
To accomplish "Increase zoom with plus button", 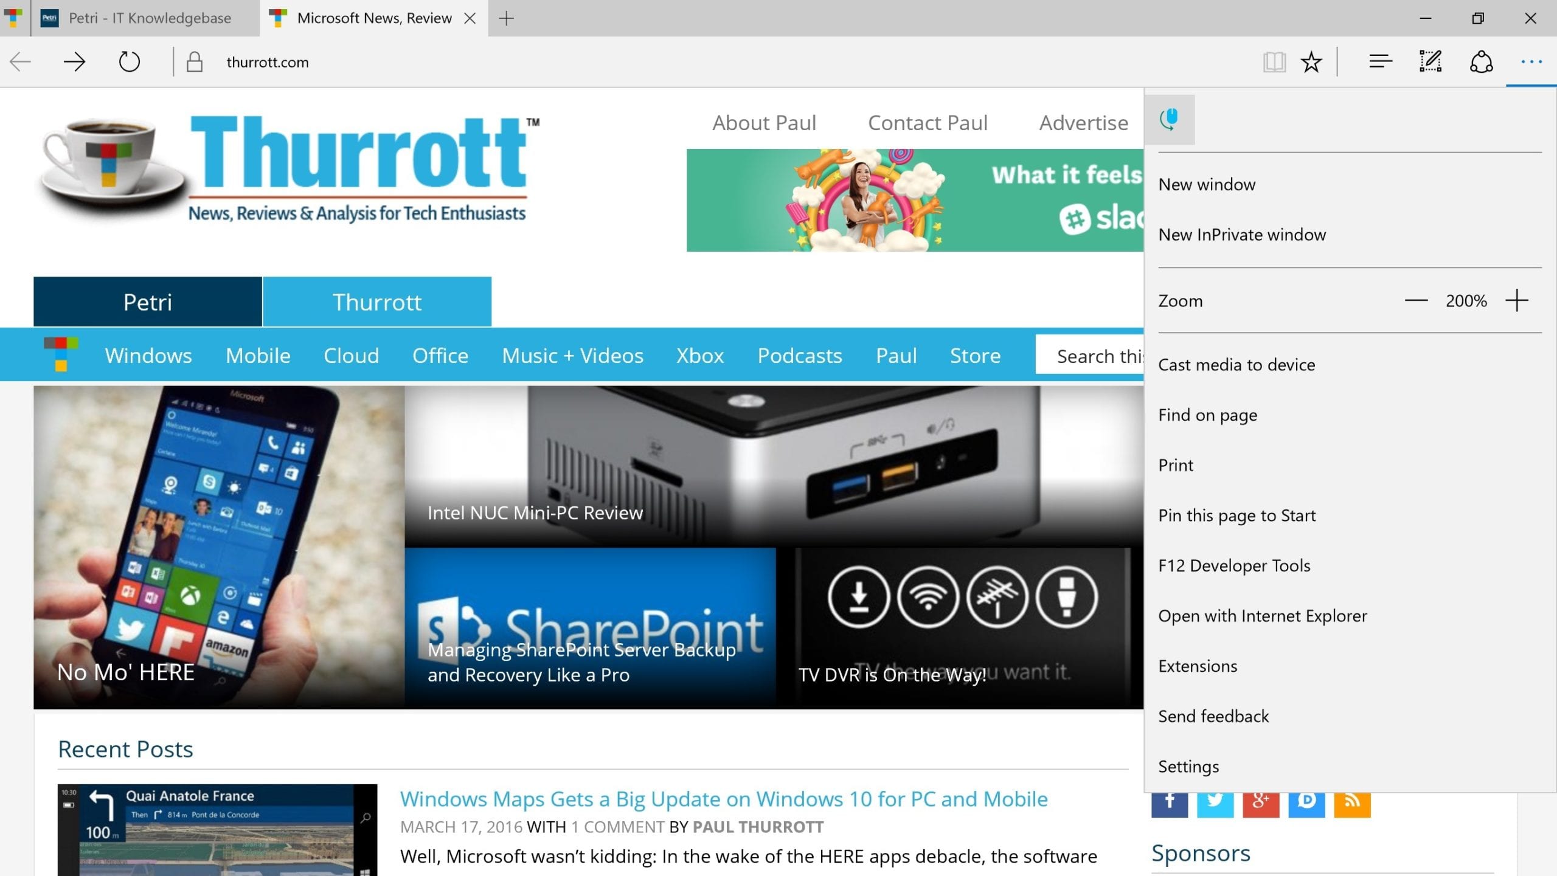I will (x=1517, y=300).
